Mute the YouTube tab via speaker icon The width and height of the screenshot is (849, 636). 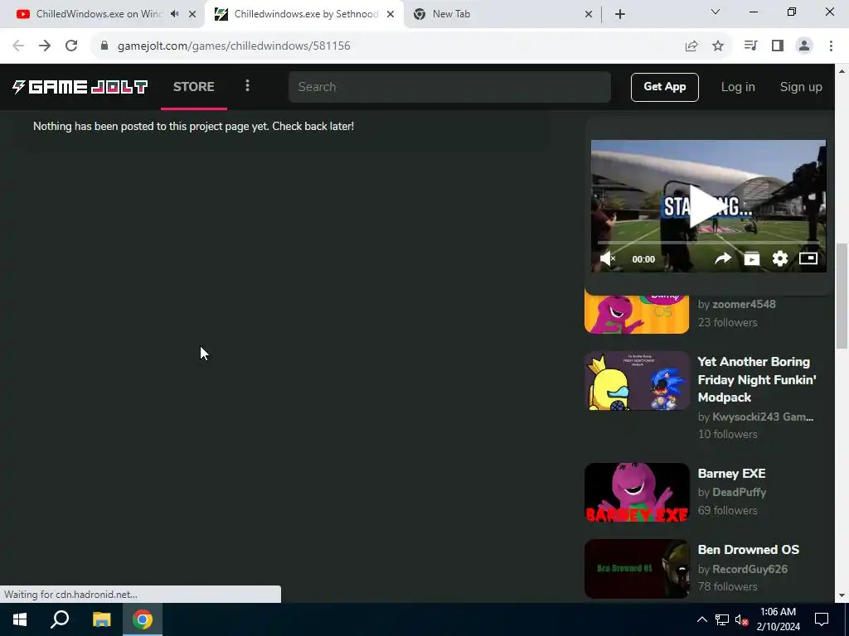tap(174, 14)
